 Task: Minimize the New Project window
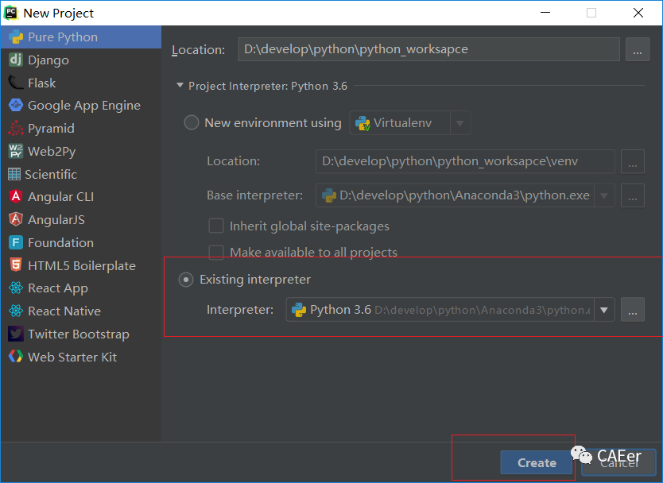click(x=545, y=13)
